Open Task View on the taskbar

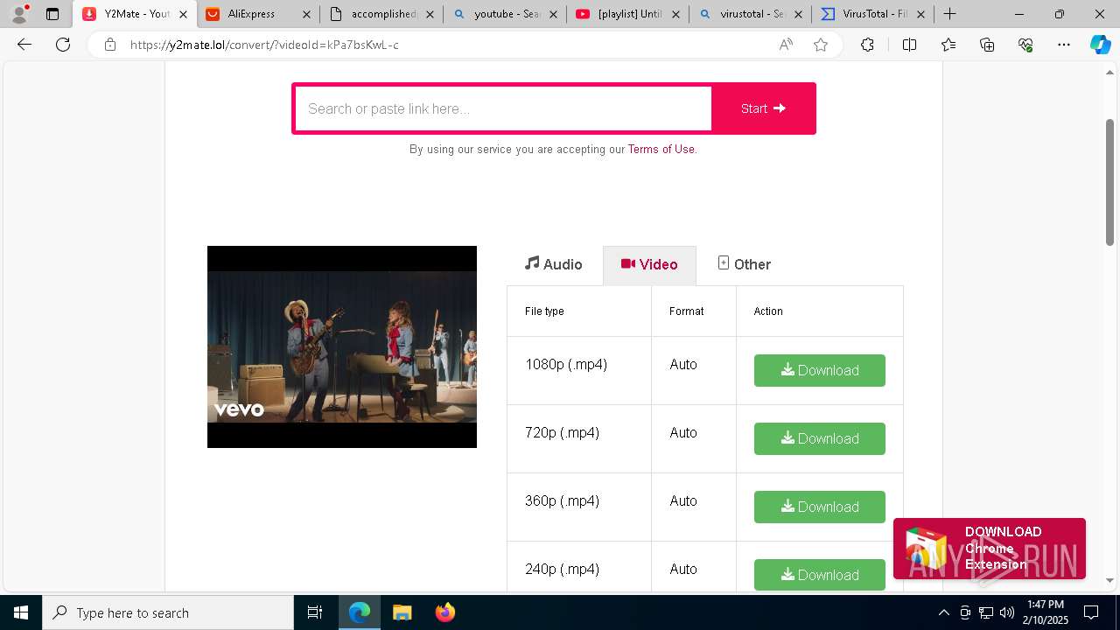pos(315,612)
